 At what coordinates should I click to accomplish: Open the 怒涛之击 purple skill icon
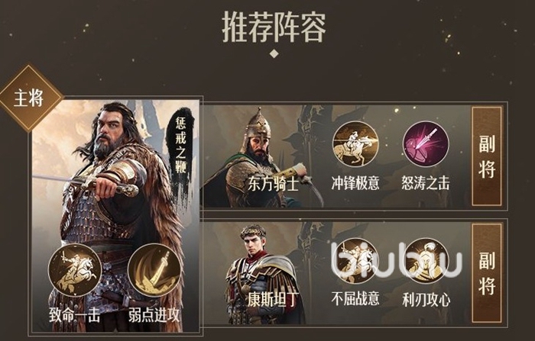coord(426,143)
